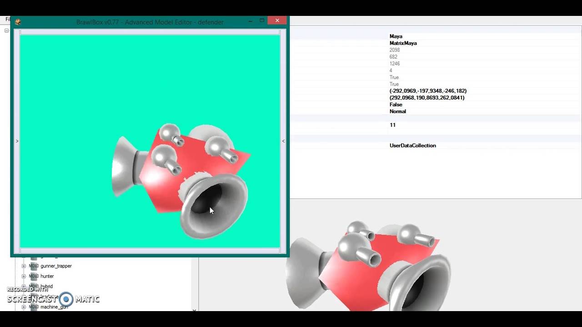Open the right side panel of Model Editor

tap(283, 141)
